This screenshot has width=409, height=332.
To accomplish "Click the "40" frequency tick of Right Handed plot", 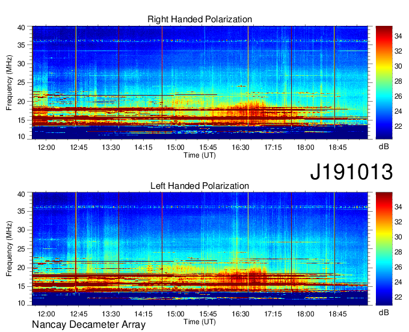I will 22,28.
